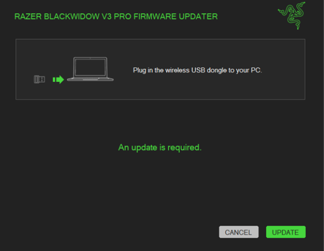Select the wireless USB dongle icon
The image size is (324, 251).
39,79
